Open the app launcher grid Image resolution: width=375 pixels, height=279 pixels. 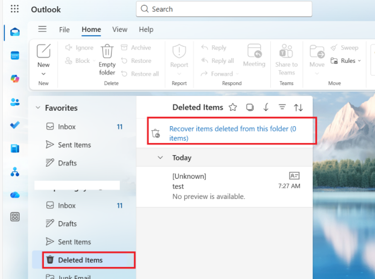14,9
